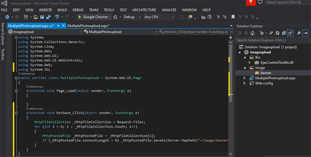Click Pending Changes Filter clock icon
Viewport: 311px width, 157px height.
tap(261, 33)
